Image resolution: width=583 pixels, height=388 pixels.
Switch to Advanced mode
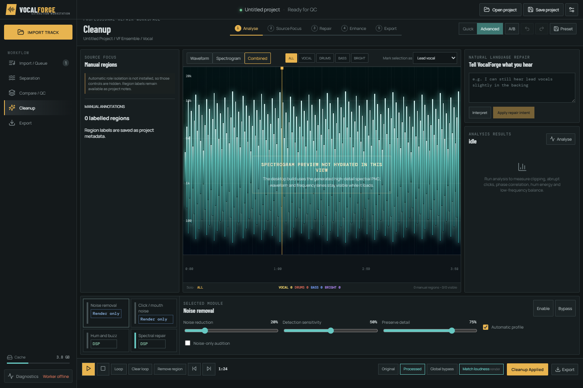(x=490, y=29)
